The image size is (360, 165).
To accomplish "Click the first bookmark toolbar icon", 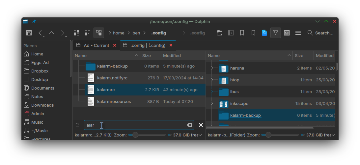I will tap(242, 33).
